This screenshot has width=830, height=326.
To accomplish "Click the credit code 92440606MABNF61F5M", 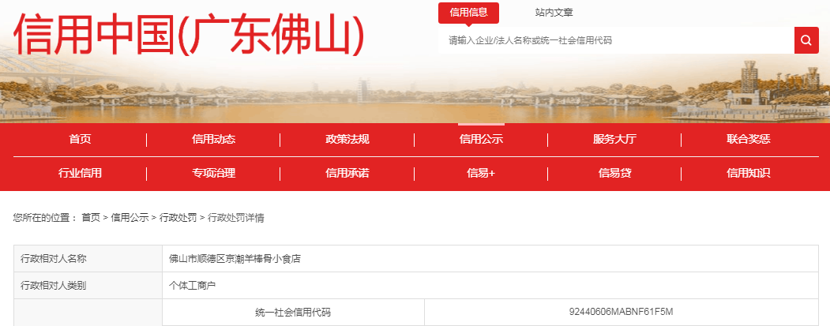I will click(621, 312).
